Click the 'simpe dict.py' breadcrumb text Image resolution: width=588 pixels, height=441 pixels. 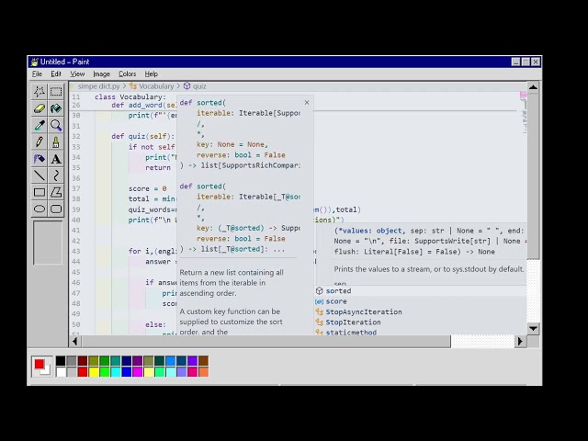tap(98, 86)
